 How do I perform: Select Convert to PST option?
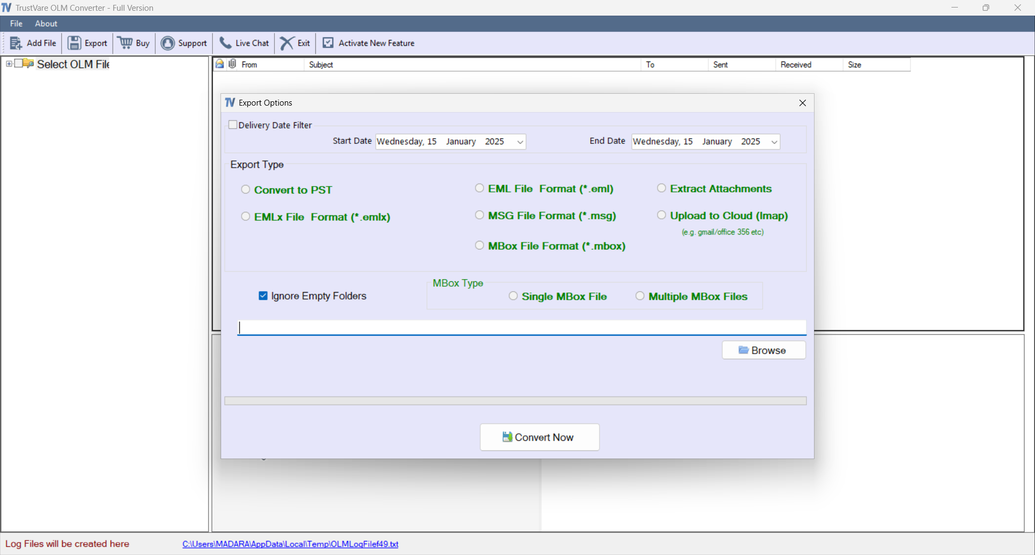(x=246, y=189)
